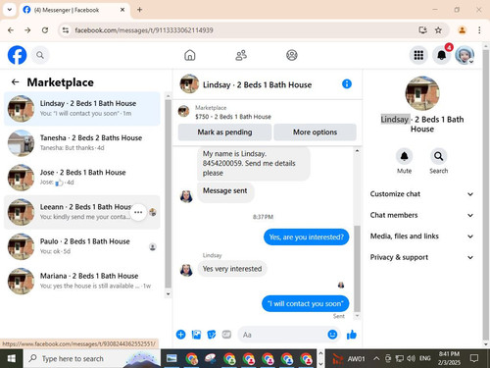This screenshot has height=368, width=490.
Task: Open the Groups icon in top navigation
Action: pos(292,55)
